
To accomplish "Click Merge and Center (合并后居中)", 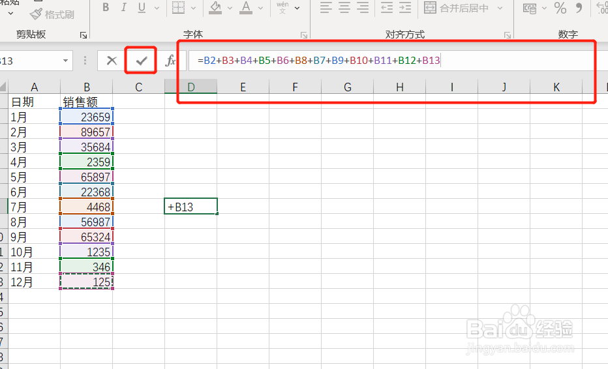I will (457, 7).
